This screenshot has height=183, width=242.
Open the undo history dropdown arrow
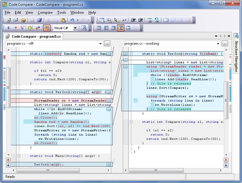(x=78, y=20)
